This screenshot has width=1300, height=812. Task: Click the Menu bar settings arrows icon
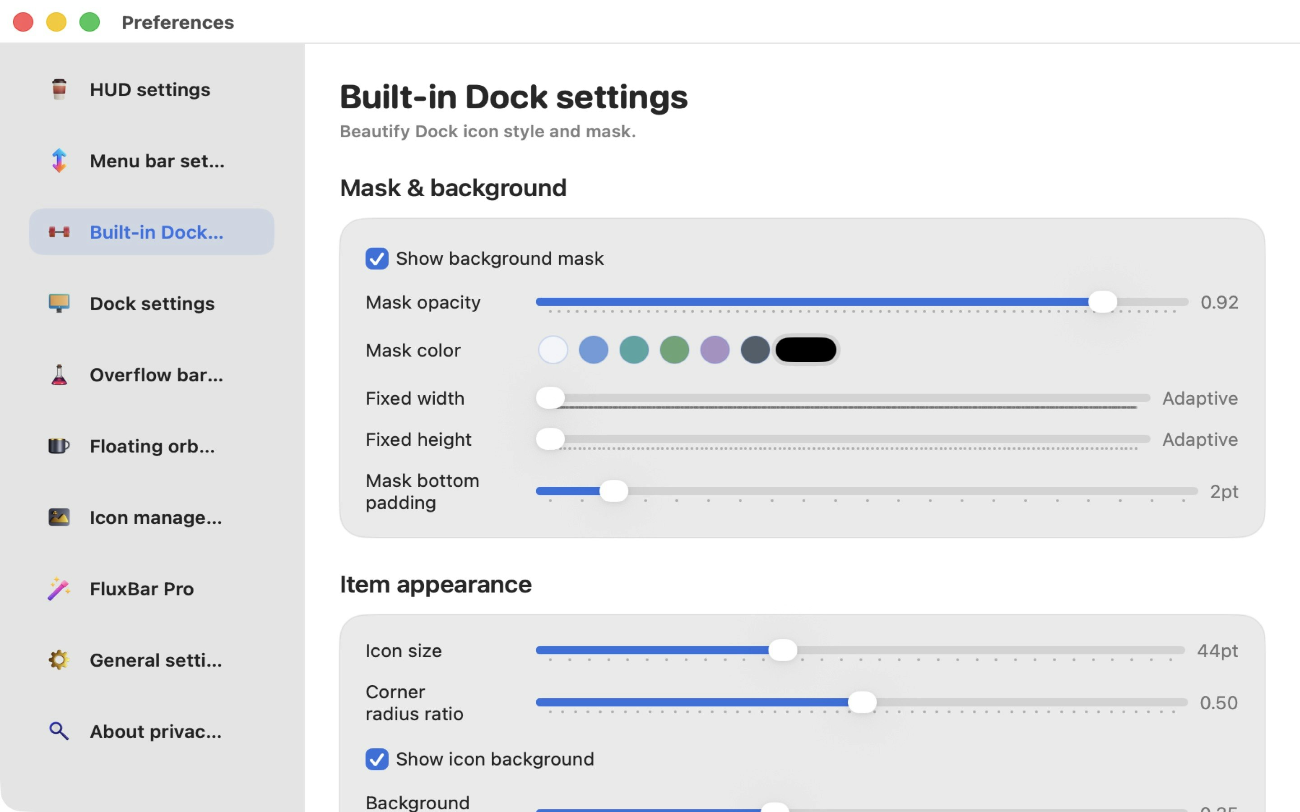click(59, 160)
